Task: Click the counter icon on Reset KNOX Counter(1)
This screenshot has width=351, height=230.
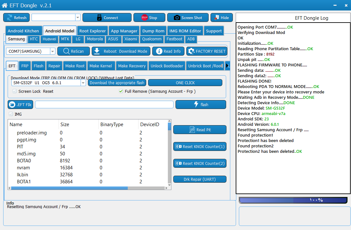Action: pos(178,146)
